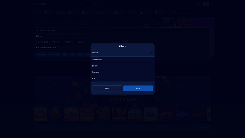245x138 pixels.
Task: Open the Live Casino category chip
Action: (36, 12)
